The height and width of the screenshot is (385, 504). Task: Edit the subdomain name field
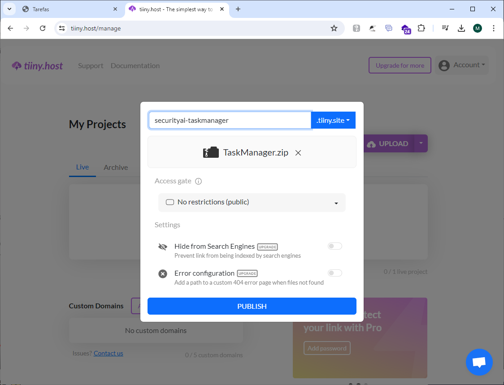coord(230,120)
